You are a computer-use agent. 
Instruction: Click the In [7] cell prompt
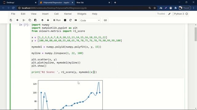tap(24, 25)
